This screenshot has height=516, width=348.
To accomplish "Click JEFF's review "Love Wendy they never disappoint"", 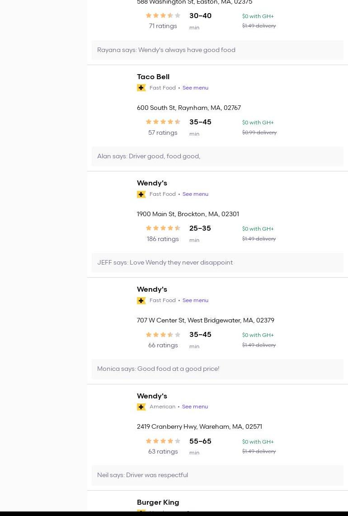I will 165,263.
